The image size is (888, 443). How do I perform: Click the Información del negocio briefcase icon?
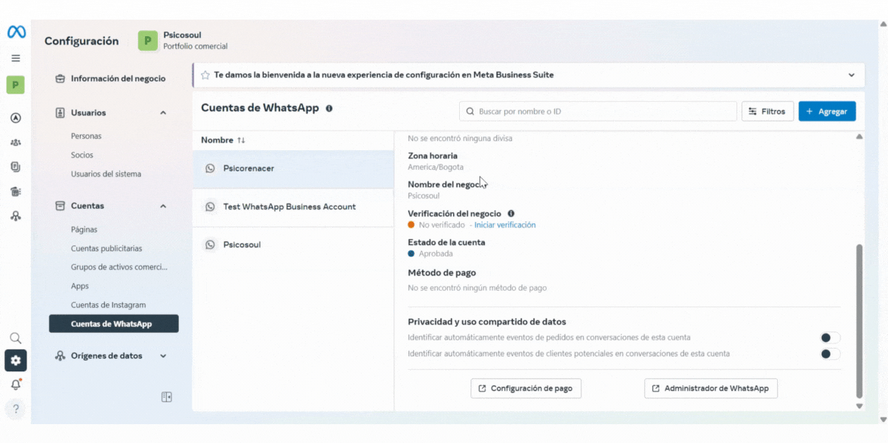coord(60,78)
